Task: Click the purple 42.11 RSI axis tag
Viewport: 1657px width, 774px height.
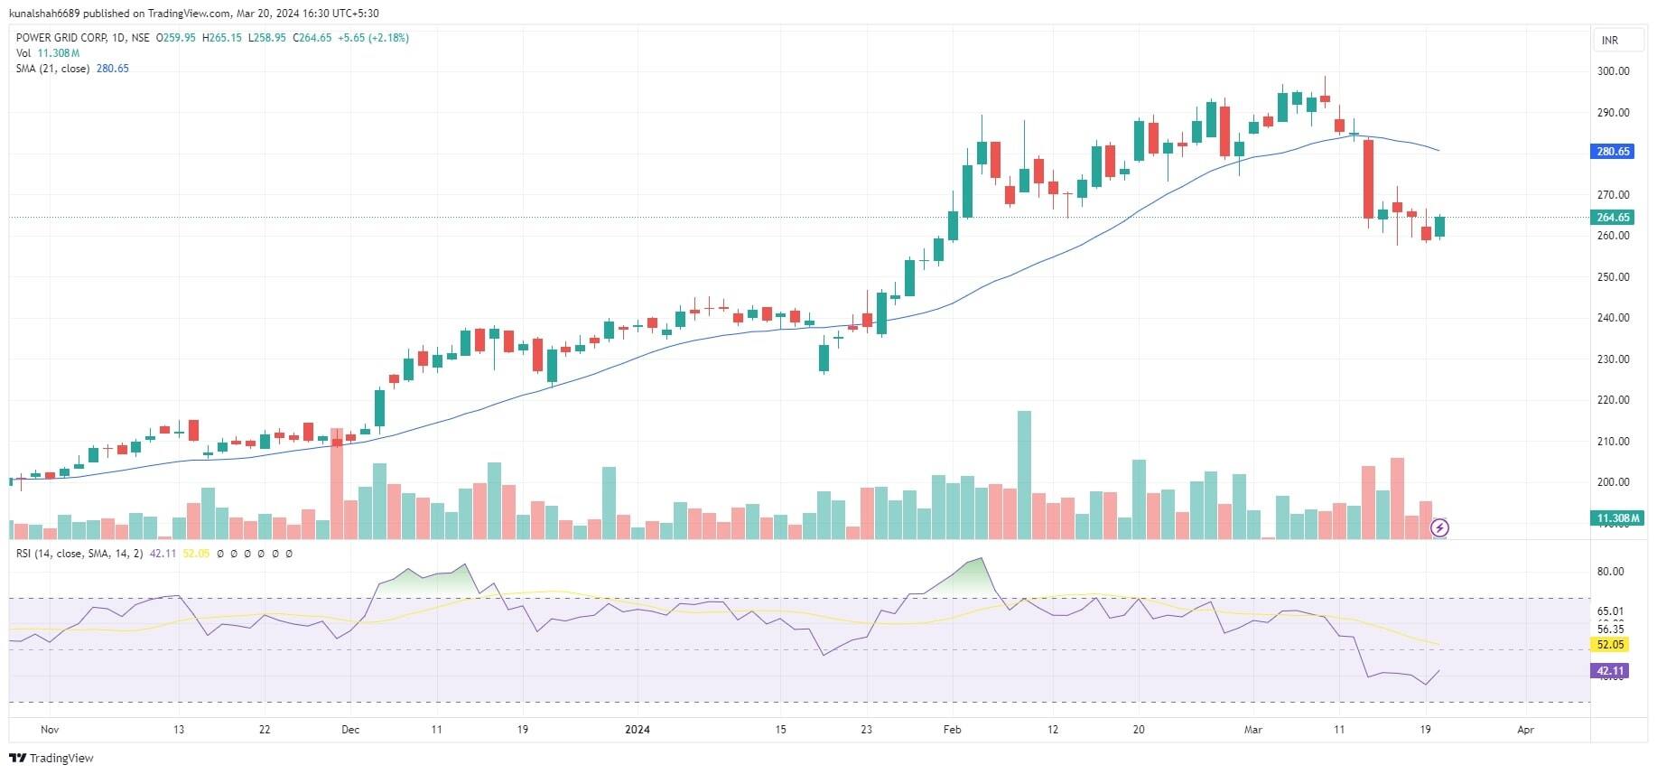Action: tap(1611, 671)
